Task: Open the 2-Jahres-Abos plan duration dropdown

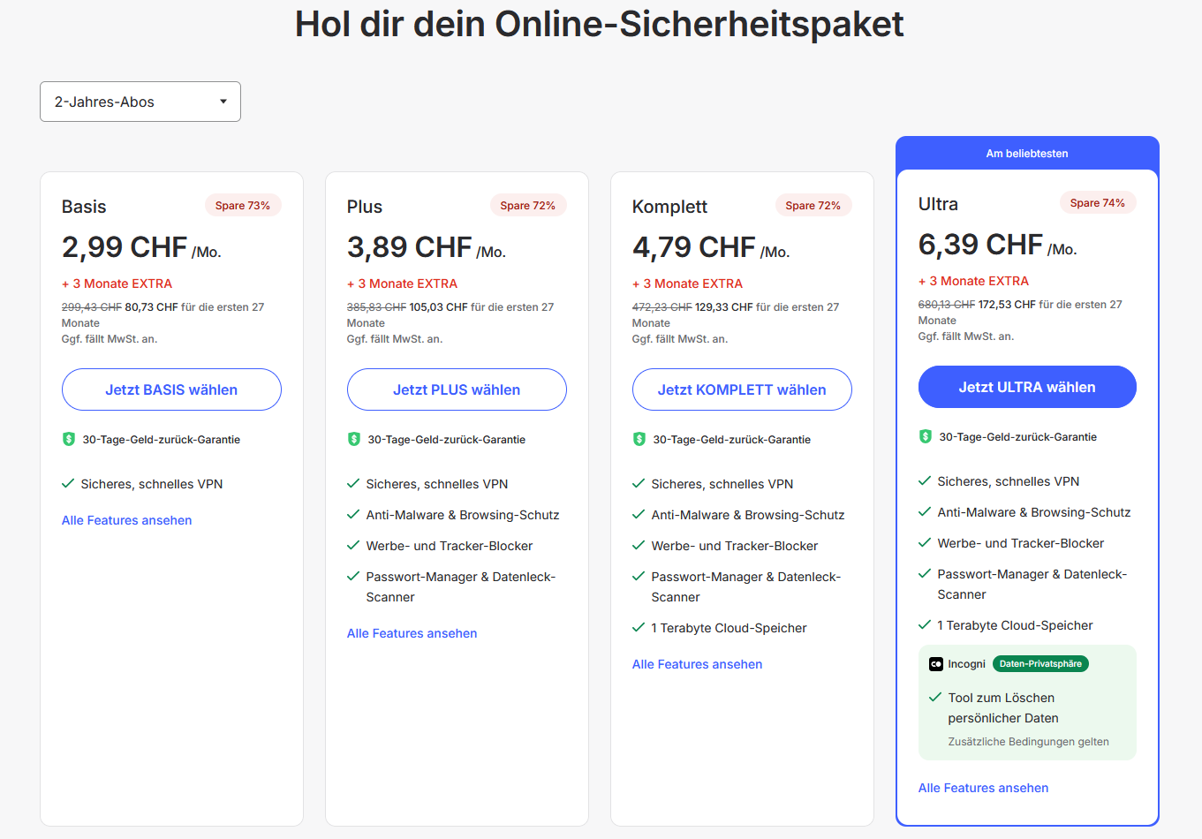Action: coord(140,102)
